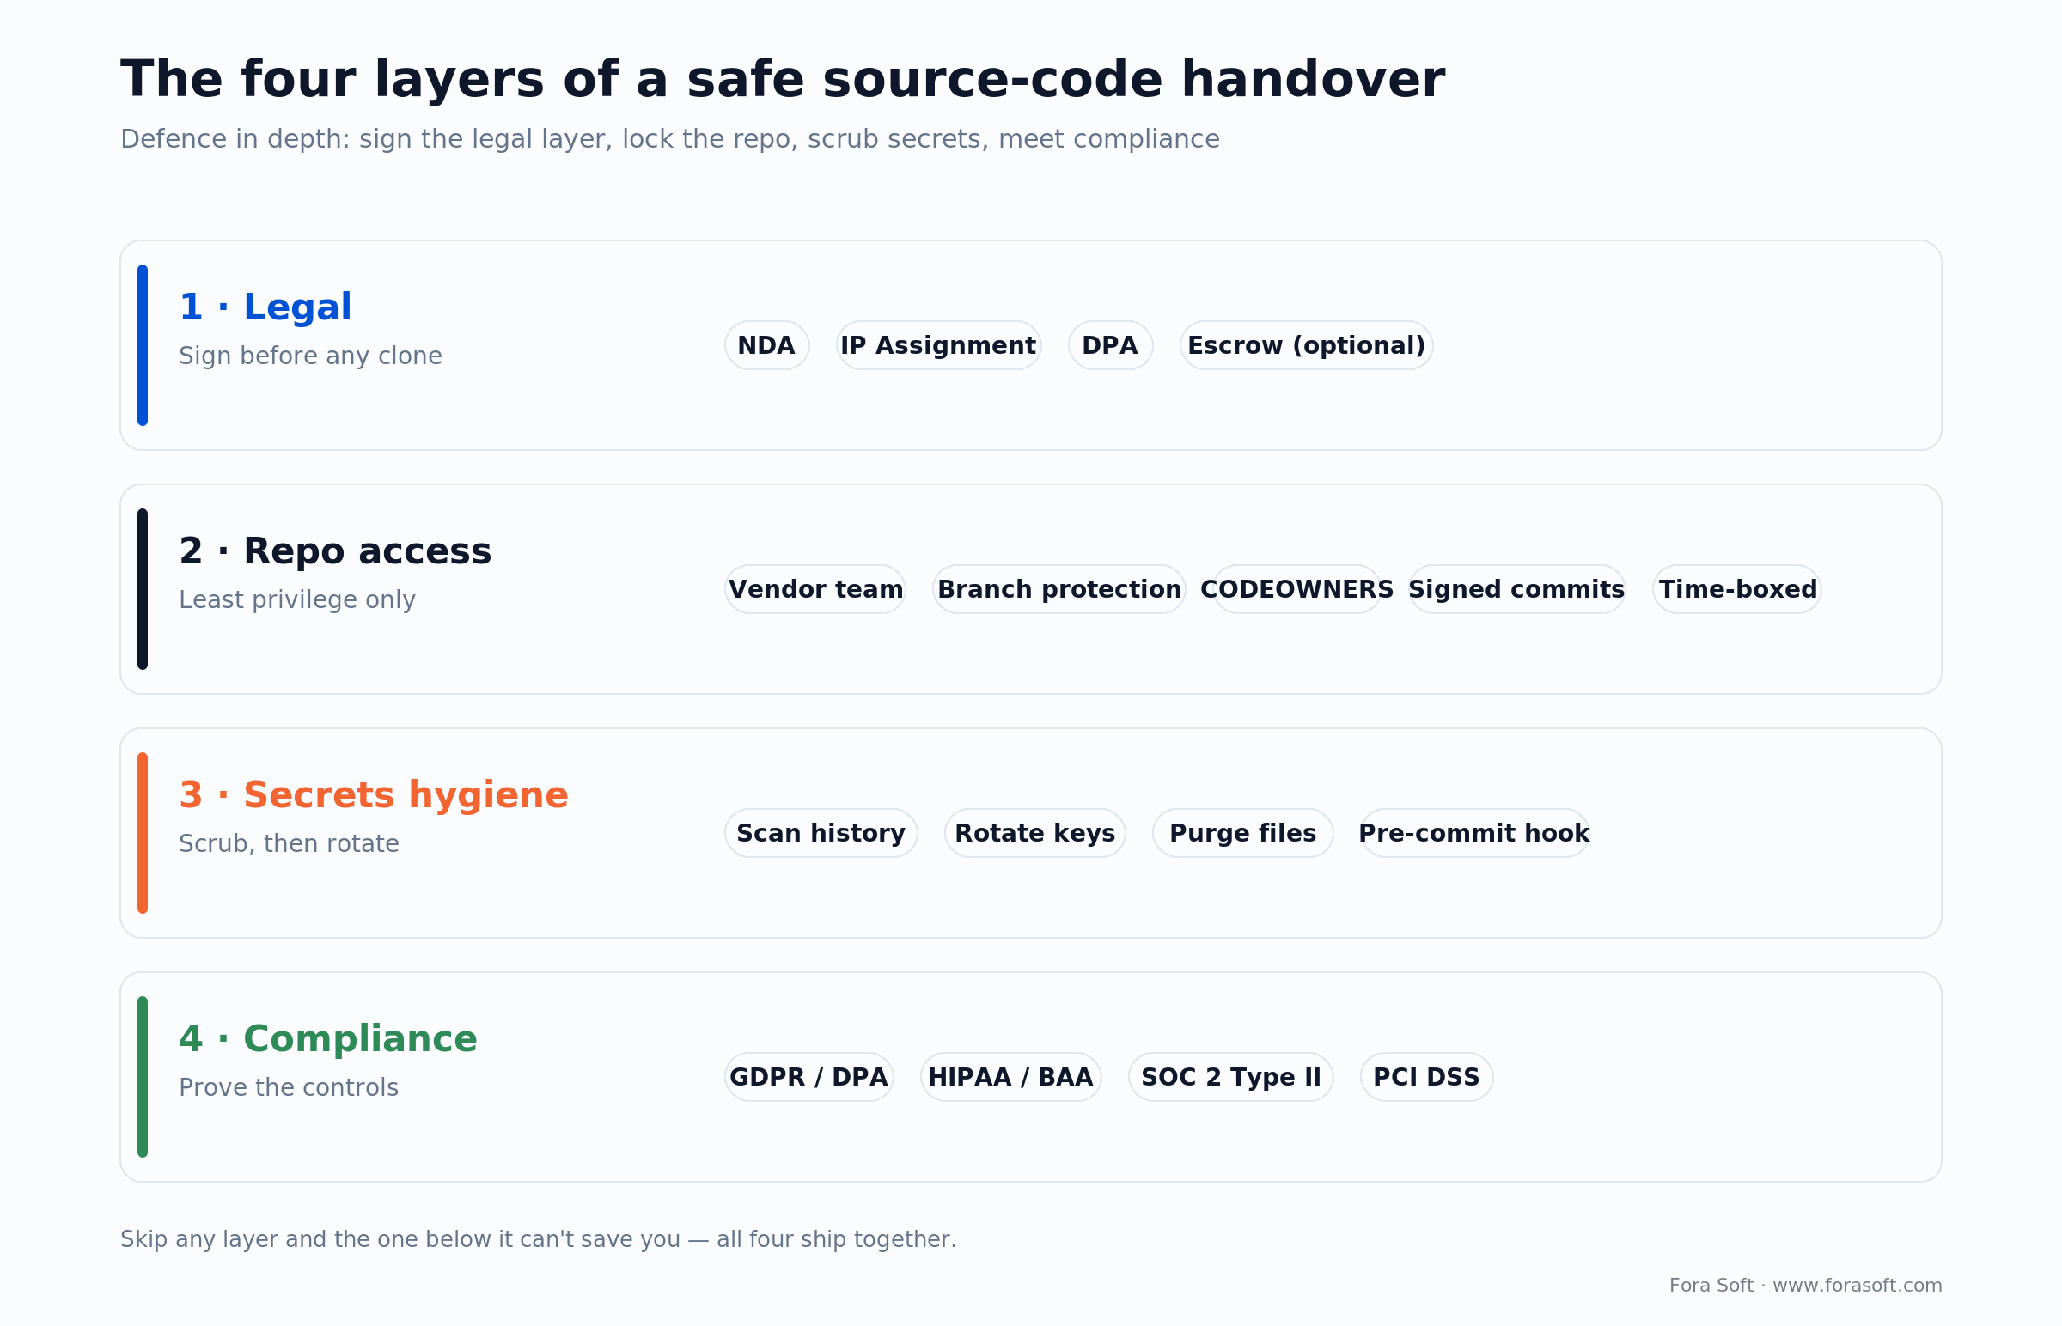Click the main title about source-code handover
This screenshot has height=1326, width=2062.
782,79
